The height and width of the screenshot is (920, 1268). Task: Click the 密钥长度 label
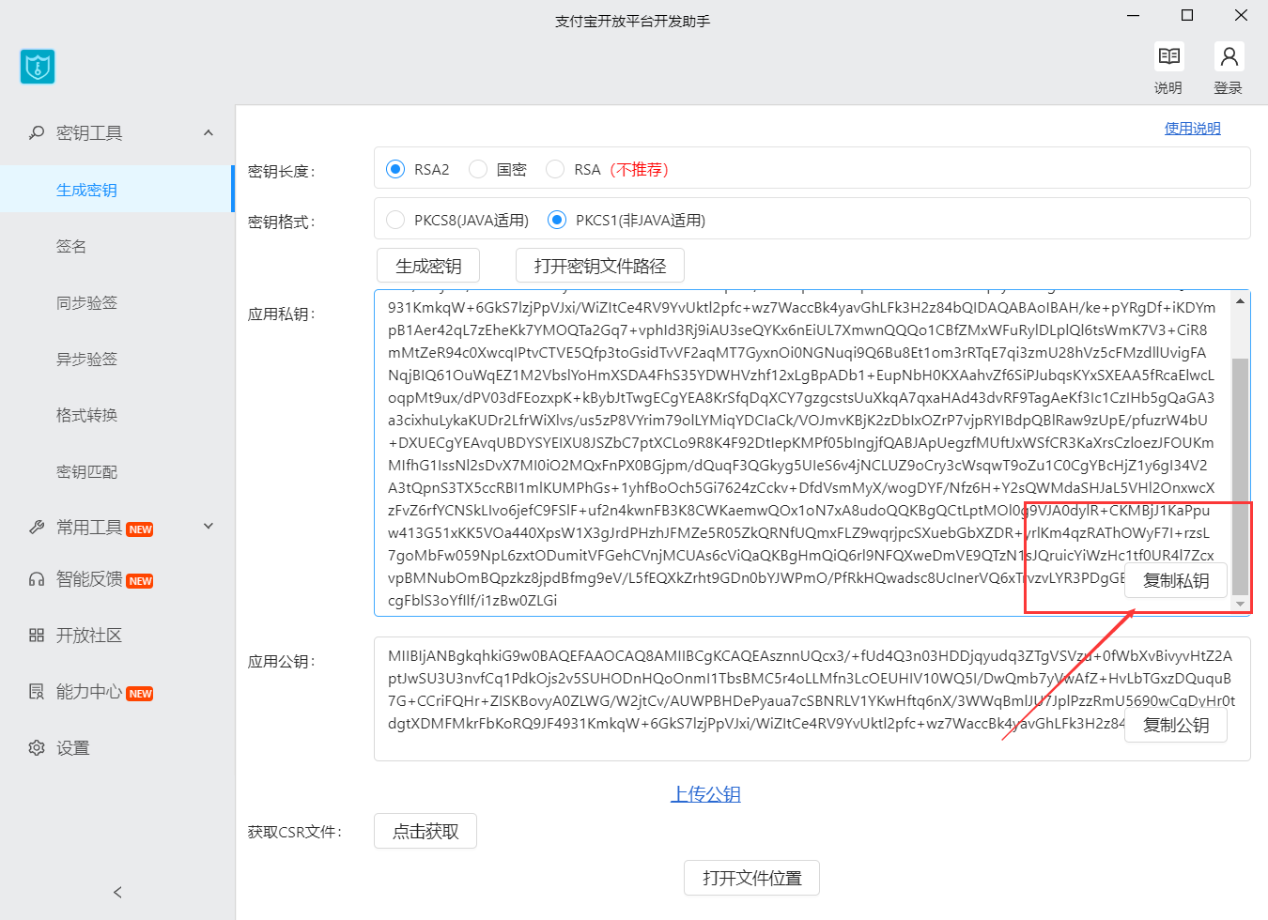pyautogui.click(x=282, y=171)
